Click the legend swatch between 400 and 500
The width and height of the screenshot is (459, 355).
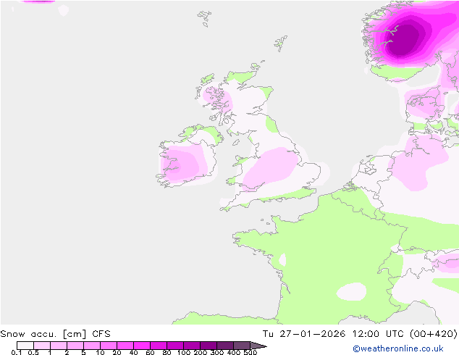pyautogui.click(x=242, y=346)
